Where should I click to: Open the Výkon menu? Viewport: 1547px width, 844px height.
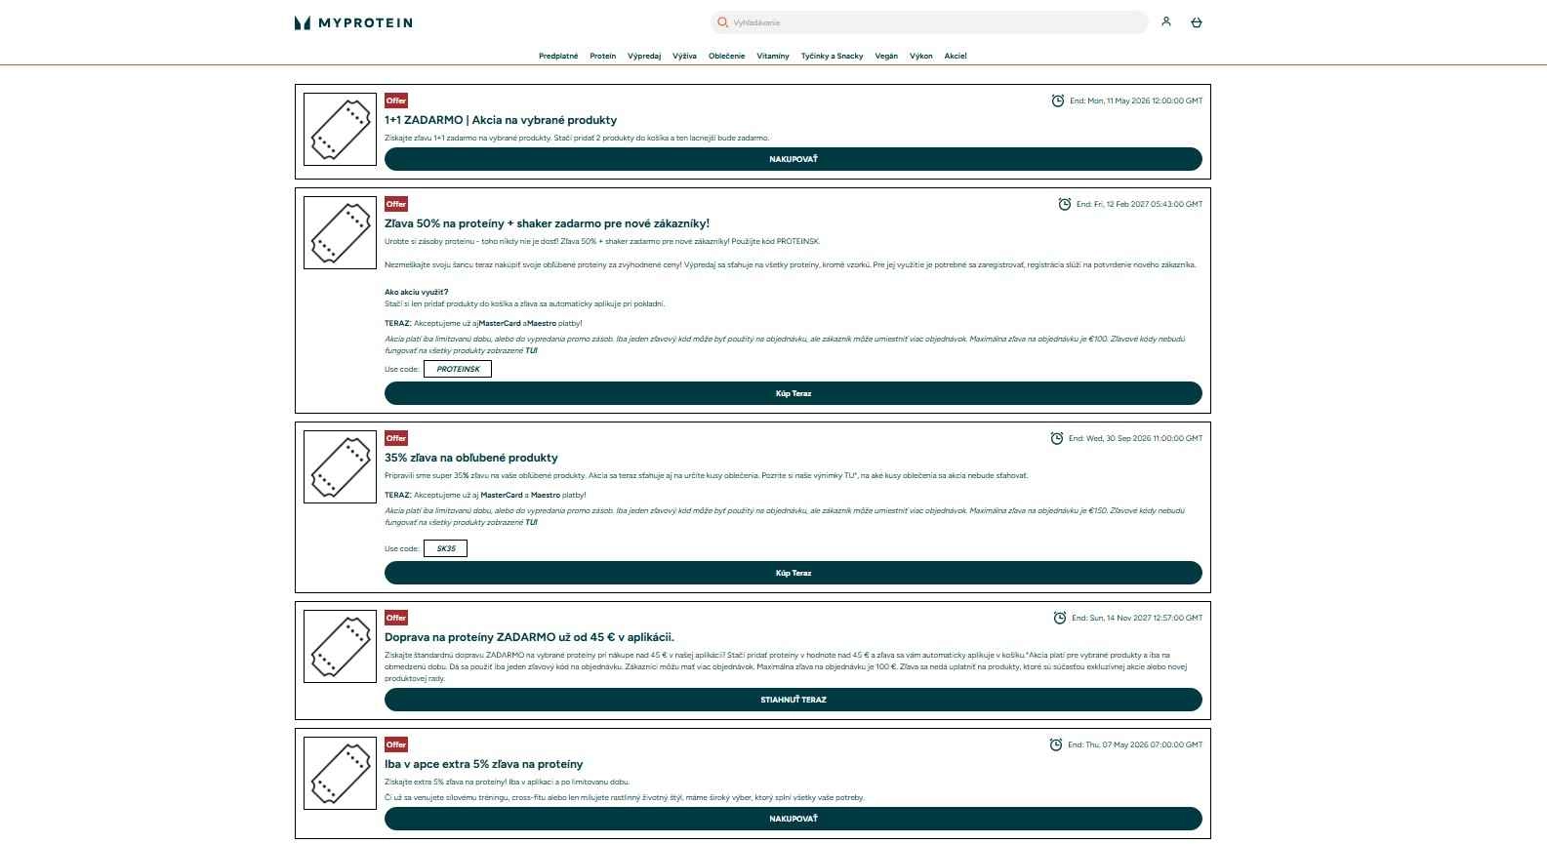pyautogui.click(x=921, y=56)
